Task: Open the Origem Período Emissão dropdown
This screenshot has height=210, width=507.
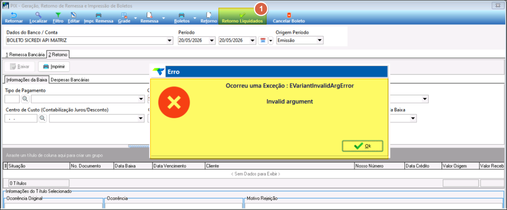Action: (x=320, y=40)
